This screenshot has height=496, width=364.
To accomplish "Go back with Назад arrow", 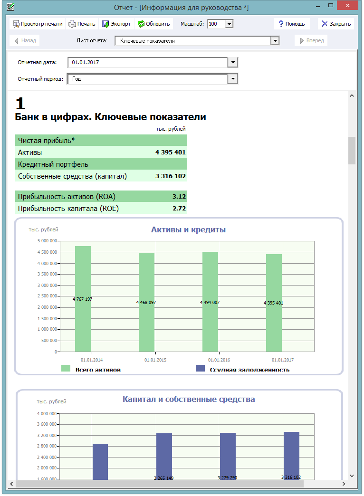I will coord(25,40).
